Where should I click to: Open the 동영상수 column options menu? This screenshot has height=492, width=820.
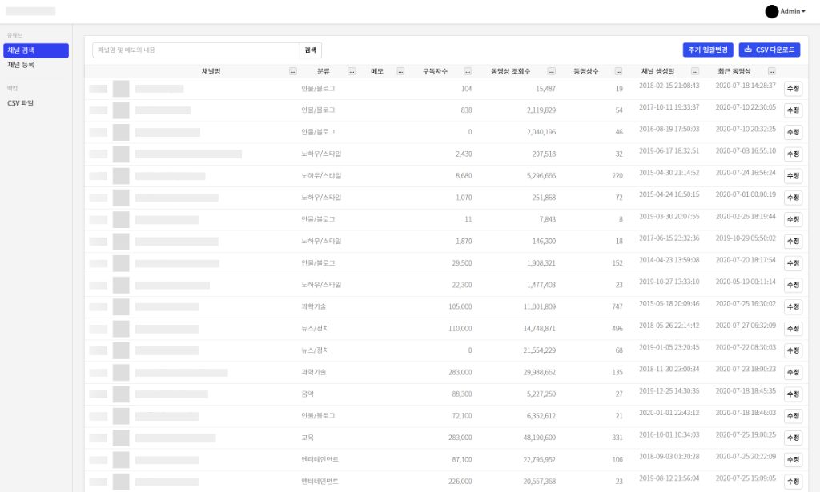[618, 71]
